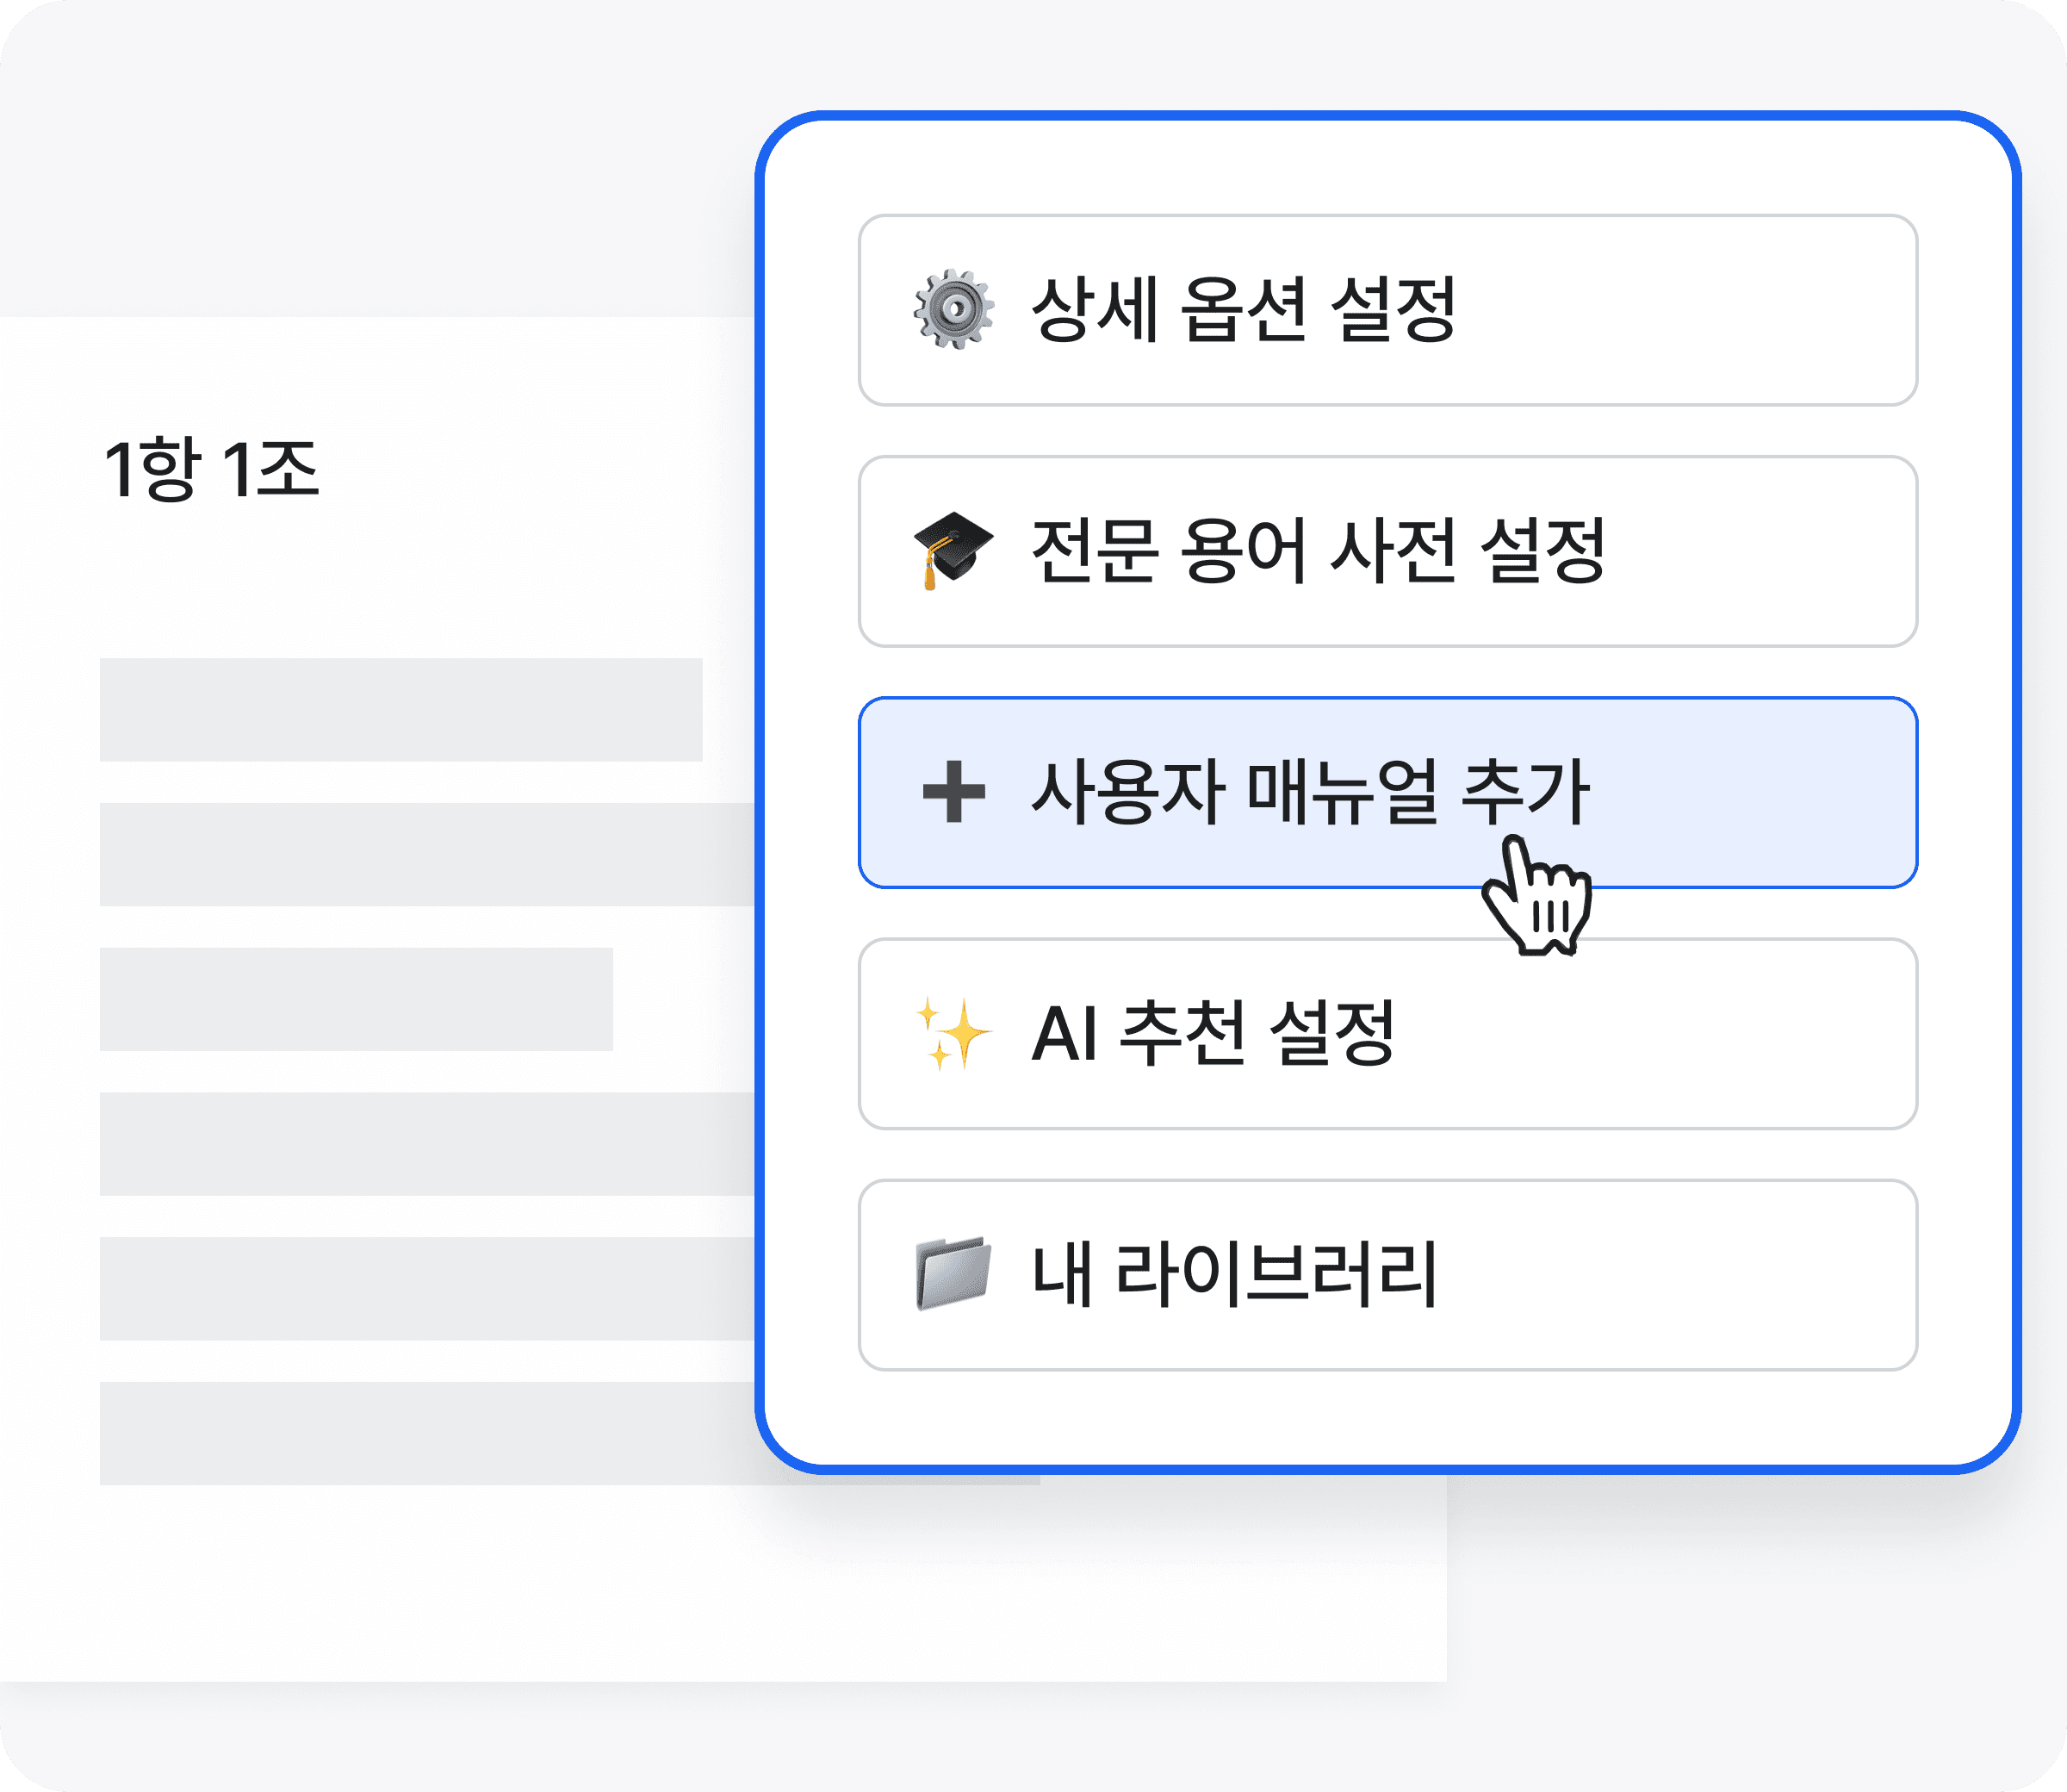Click the sparkles icon for AI recommendations
The height and width of the screenshot is (1792, 2067).
pos(953,1033)
